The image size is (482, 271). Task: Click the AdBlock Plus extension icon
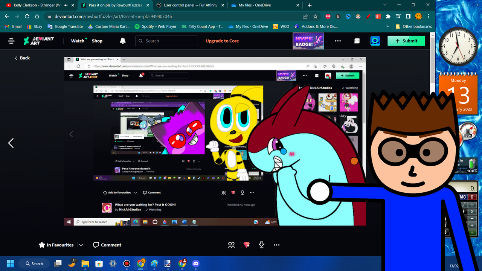(328, 17)
